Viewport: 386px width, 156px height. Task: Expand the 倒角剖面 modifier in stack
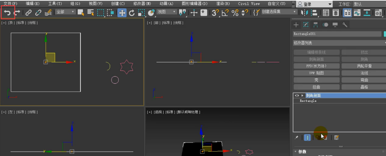pyautogui.click(x=302, y=95)
